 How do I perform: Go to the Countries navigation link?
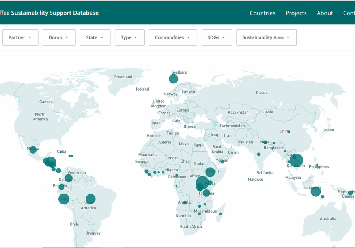[x=262, y=13]
